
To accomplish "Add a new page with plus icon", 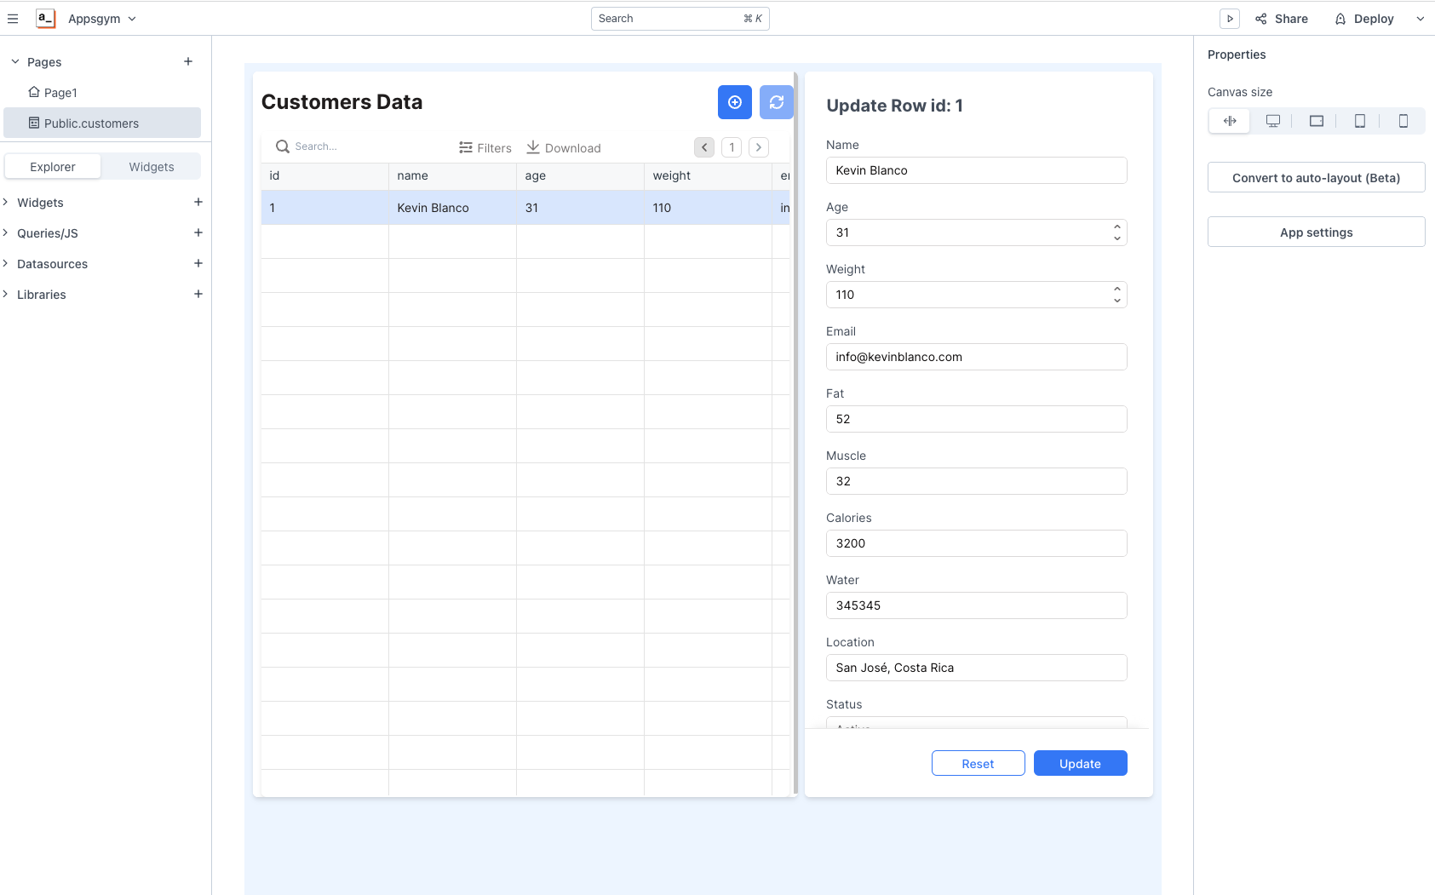I will [x=188, y=61].
